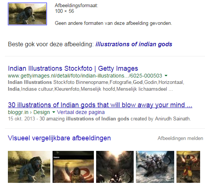Open second similar image with red scarf figure

73,167
